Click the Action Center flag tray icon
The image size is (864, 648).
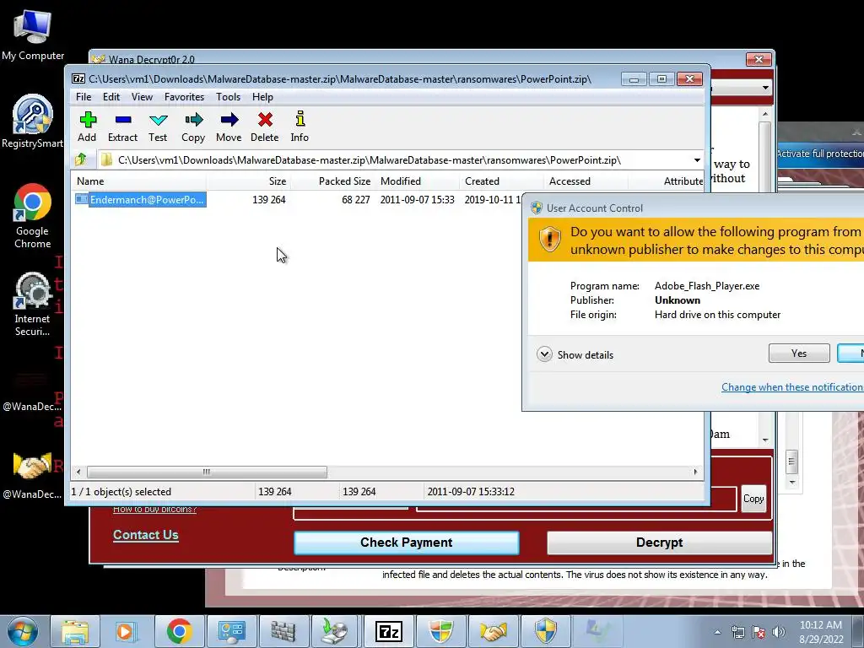[759, 632]
